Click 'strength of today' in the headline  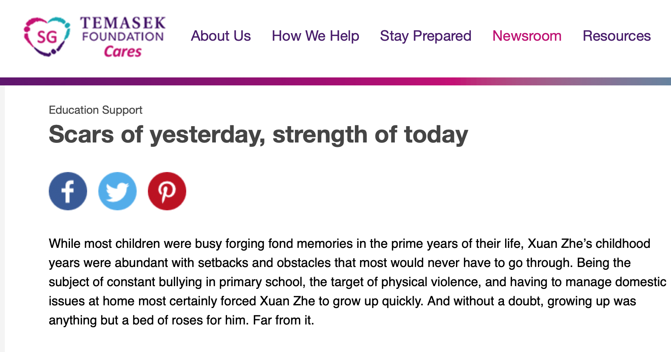click(x=370, y=134)
